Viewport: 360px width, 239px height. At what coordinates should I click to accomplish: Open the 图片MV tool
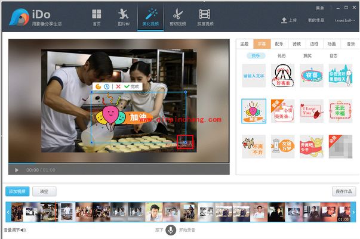pos(122,16)
